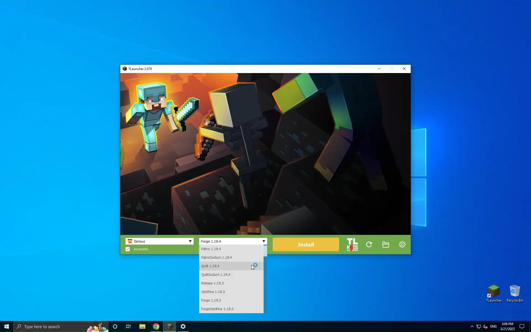Expand the famous account dropdown
Screen dimensions: 531x332
point(190,241)
